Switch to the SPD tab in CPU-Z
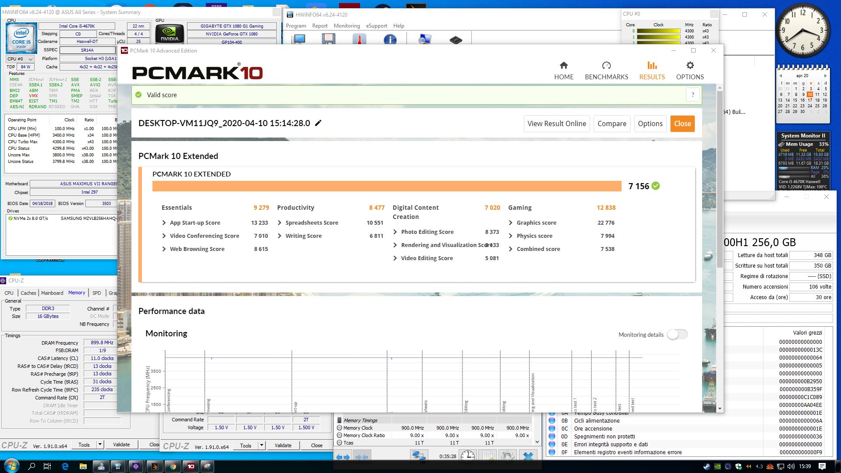This screenshot has height=473, width=841. coord(96,293)
